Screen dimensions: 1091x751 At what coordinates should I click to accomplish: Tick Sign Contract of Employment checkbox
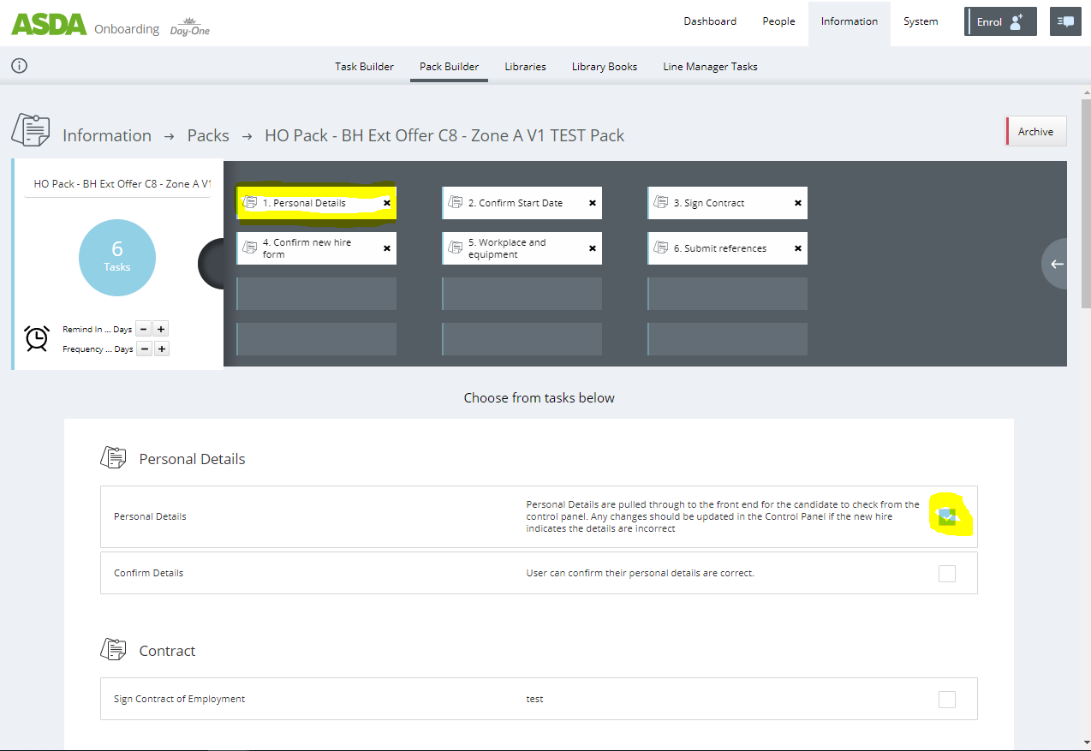(x=946, y=700)
